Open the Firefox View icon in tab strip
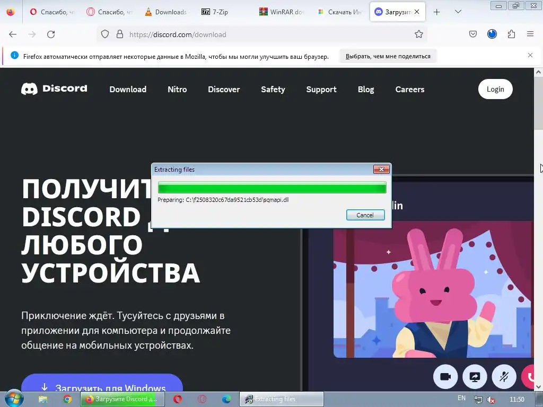 click(11, 12)
